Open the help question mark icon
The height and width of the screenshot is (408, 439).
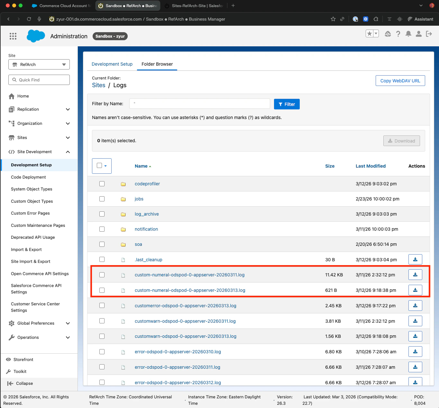[398, 34]
